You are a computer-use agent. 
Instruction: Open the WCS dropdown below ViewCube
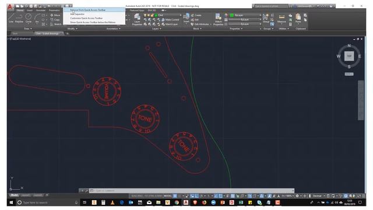click(x=349, y=74)
